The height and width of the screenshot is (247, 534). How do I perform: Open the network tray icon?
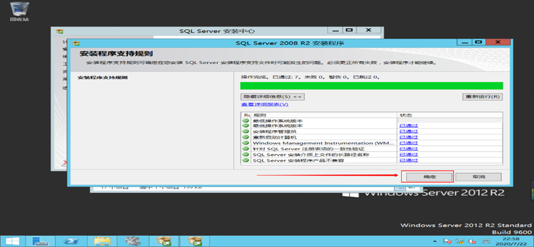point(461,241)
